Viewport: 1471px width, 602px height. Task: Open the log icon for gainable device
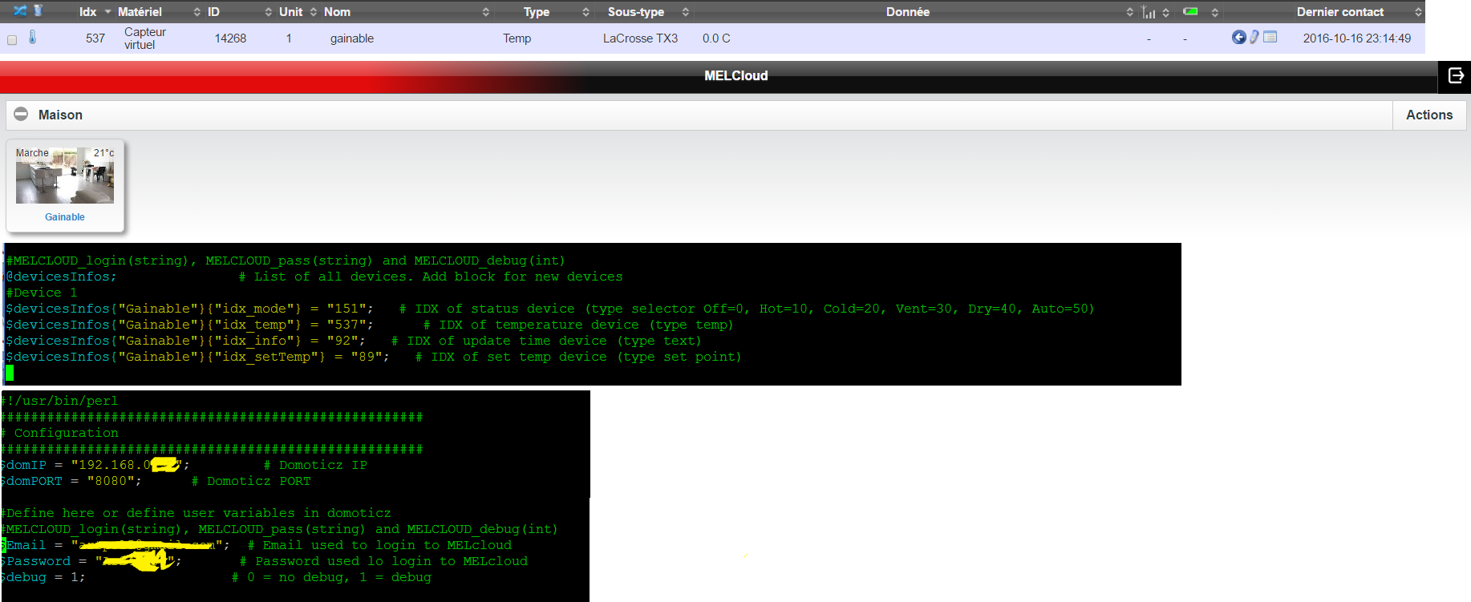click(x=1270, y=37)
